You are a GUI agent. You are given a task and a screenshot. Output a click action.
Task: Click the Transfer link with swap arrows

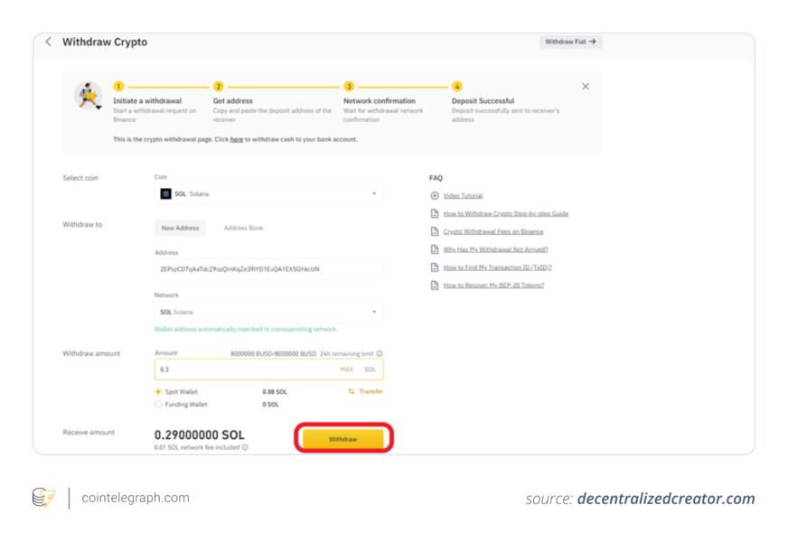click(366, 391)
